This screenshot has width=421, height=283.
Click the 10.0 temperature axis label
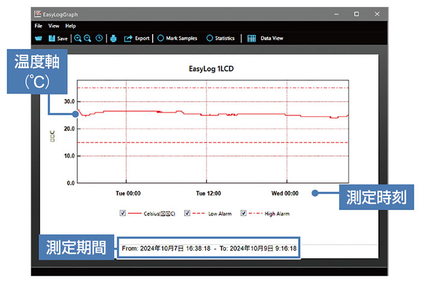tap(69, 156)
